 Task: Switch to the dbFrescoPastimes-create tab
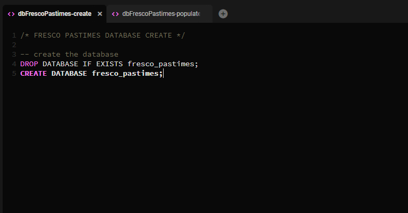click(x=55, y=14)
